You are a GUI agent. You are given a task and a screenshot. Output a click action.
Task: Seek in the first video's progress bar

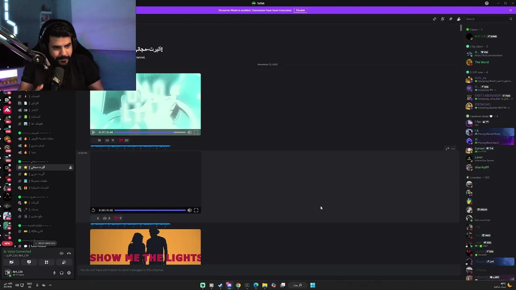[x=150, y=132]
